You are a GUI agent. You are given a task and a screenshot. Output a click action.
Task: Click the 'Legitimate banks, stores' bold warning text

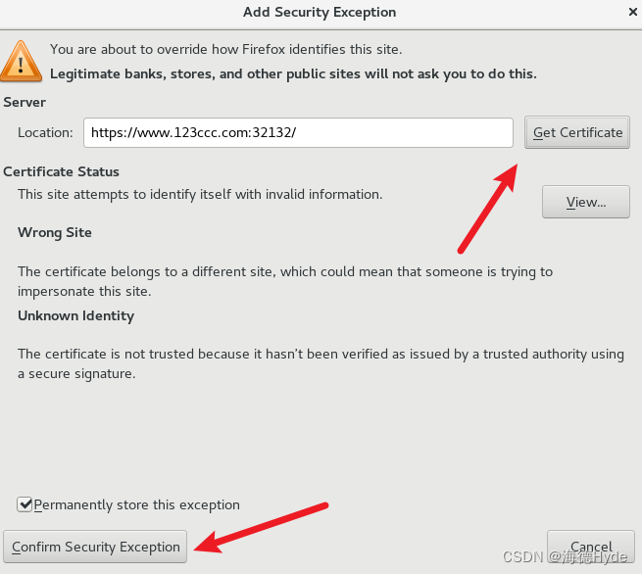click(x=293, y=74)
